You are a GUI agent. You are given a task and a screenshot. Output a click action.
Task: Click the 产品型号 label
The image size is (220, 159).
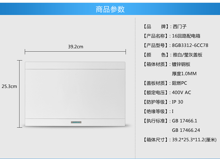(156, 46)
